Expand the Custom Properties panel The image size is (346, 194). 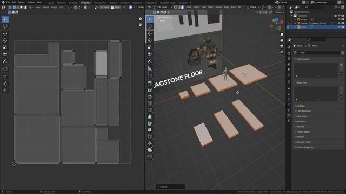318,147
